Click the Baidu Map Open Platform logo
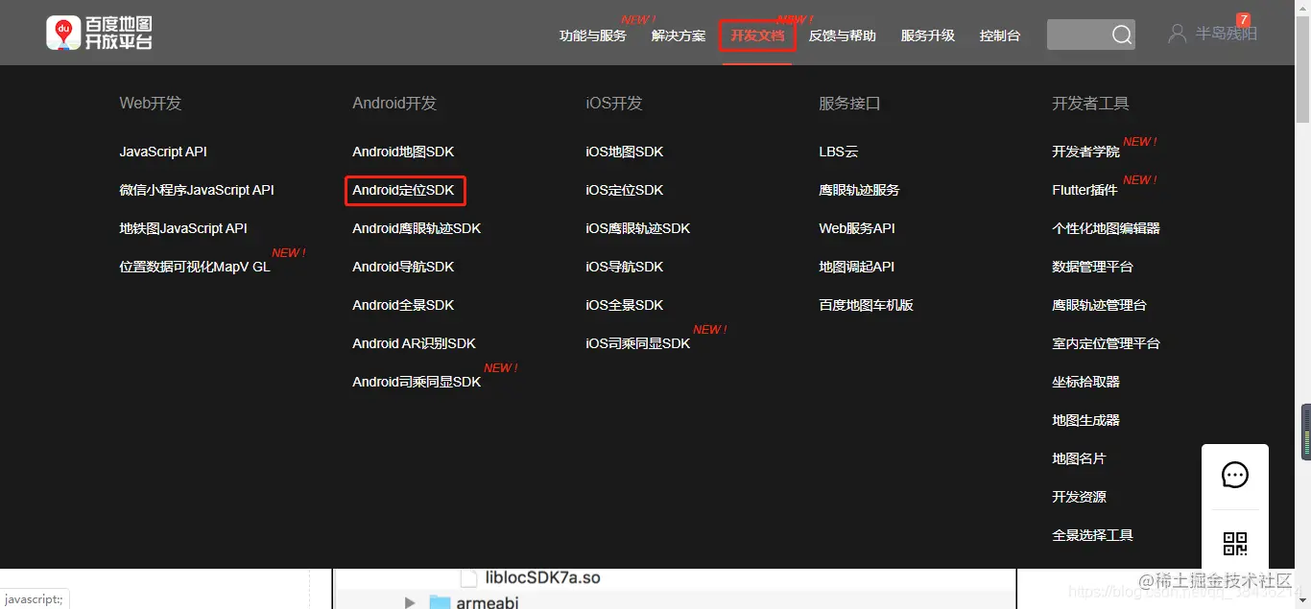The width and height of the screenshot is (1311, 609). (99, 33)
